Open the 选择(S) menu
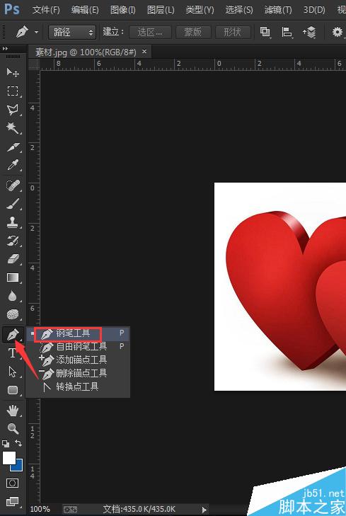This screenshot has height=516, width=346. click(x=239, y=10)
